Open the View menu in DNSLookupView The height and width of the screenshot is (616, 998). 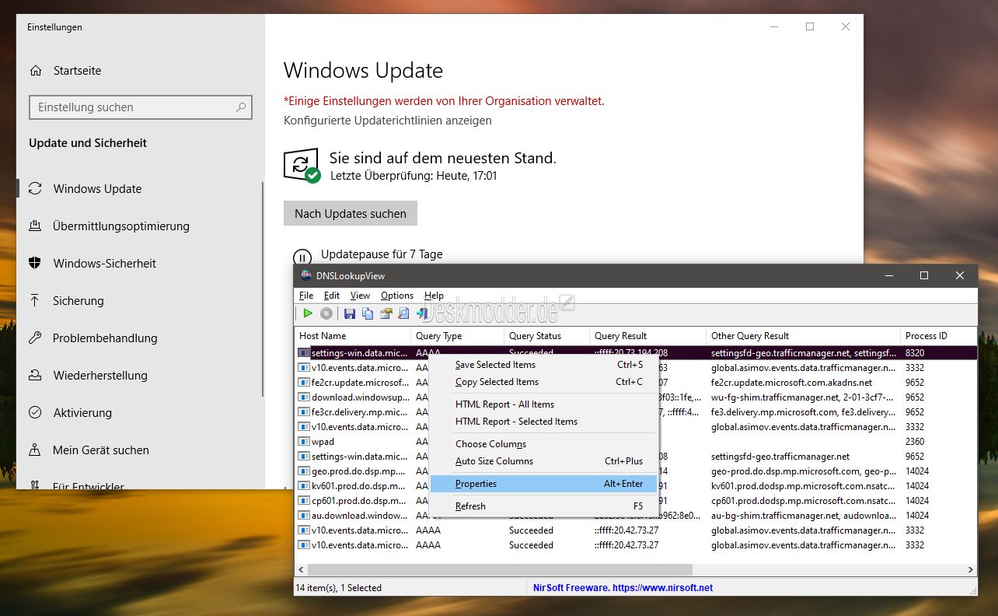click(360, 296)
